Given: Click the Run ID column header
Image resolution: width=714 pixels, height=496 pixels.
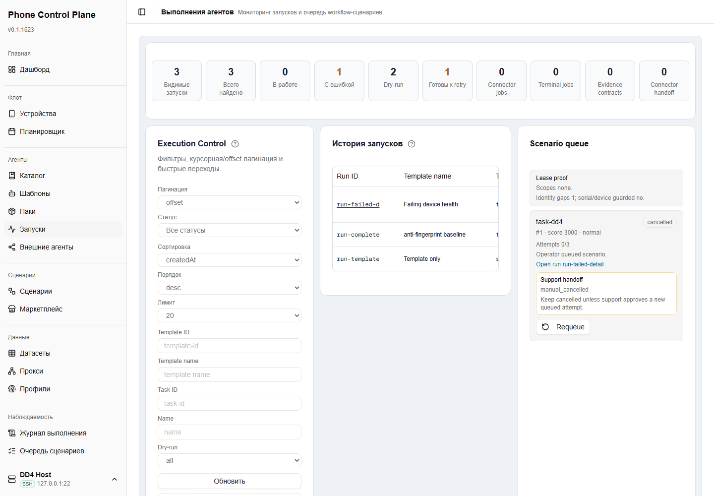Looking at the screenshot, I should coord(347,176).
